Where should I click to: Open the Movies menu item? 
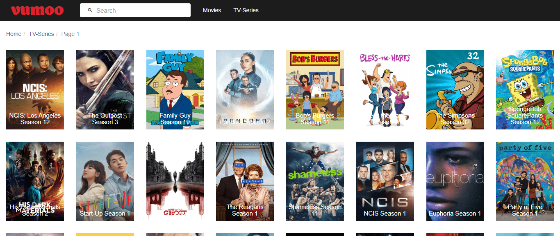pyautogui.click(x=212, y=10)
